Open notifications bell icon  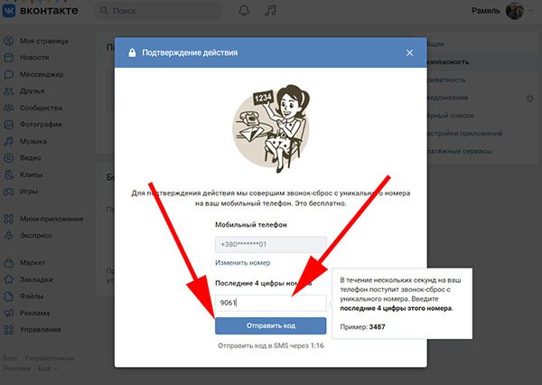point(244,11)
